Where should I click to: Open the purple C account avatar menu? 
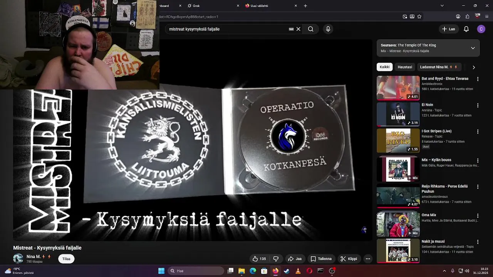[x=481, y=29]
